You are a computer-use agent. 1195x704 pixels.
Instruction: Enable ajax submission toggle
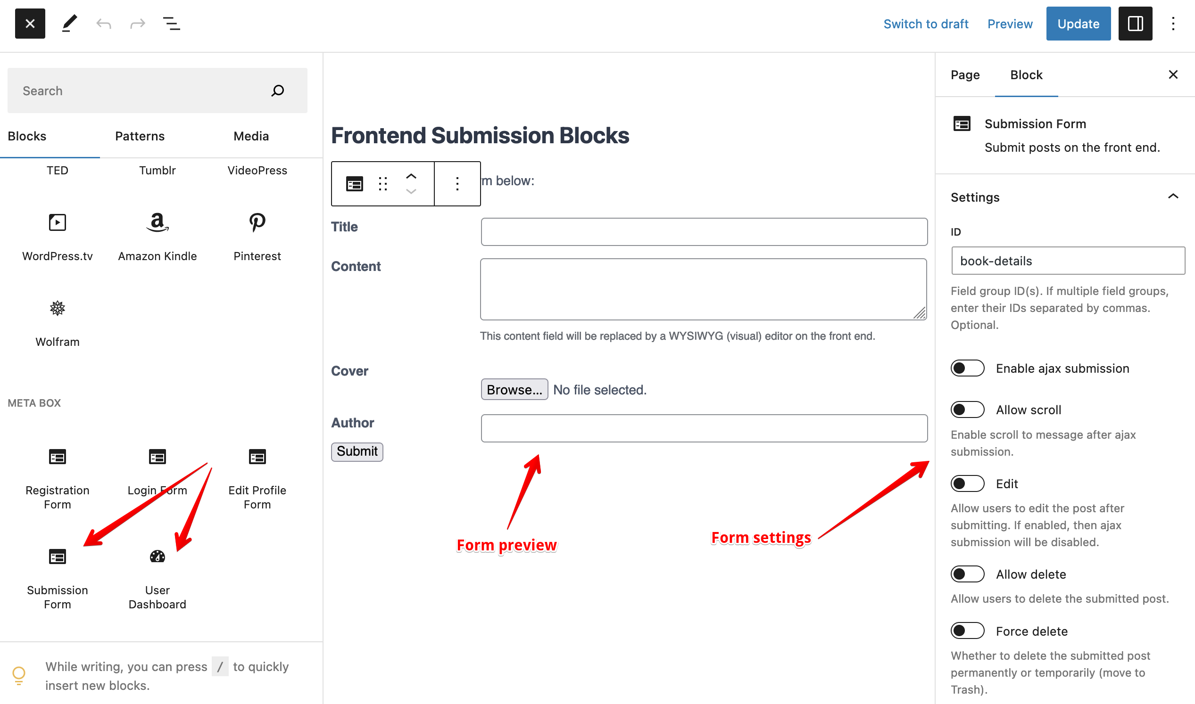(967, 368)
